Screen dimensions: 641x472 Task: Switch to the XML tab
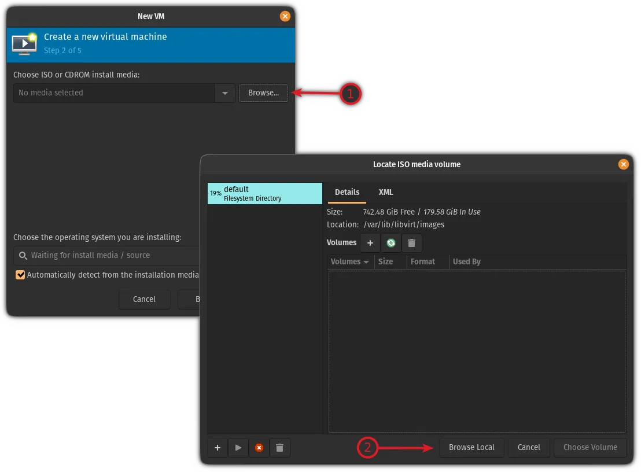click(386, 192)
